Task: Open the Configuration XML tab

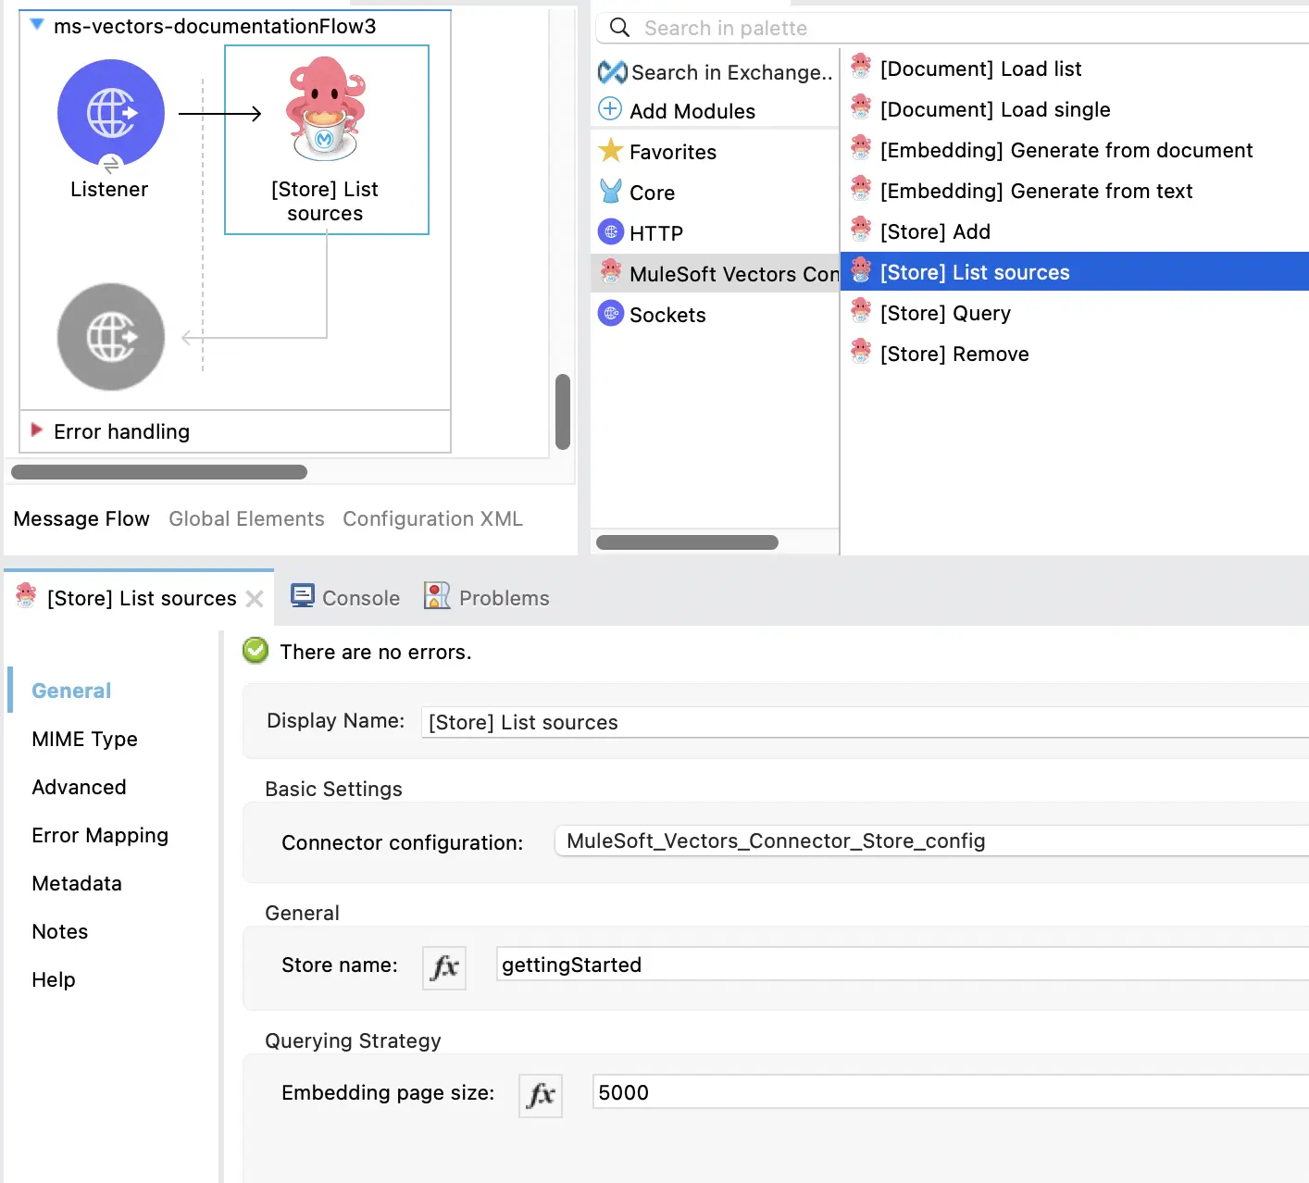Action: 432,519
